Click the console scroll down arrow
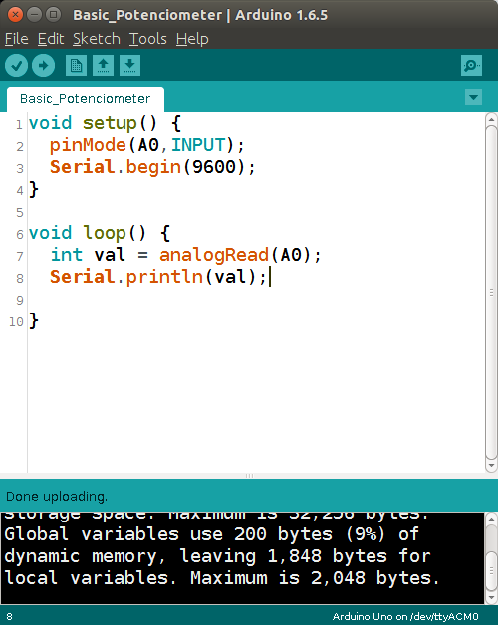 click(x=491, y=597)
